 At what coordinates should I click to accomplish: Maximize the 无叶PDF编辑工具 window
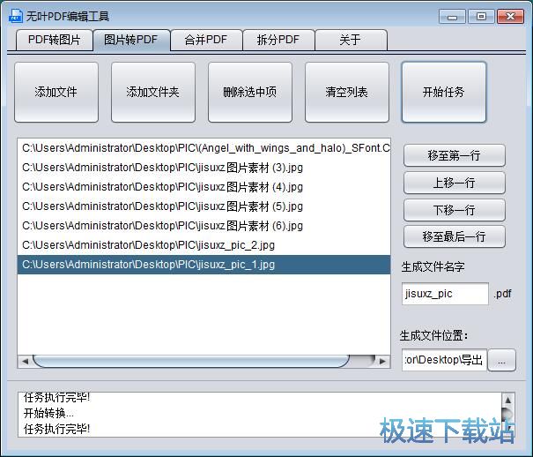click(x=481, y=17)
